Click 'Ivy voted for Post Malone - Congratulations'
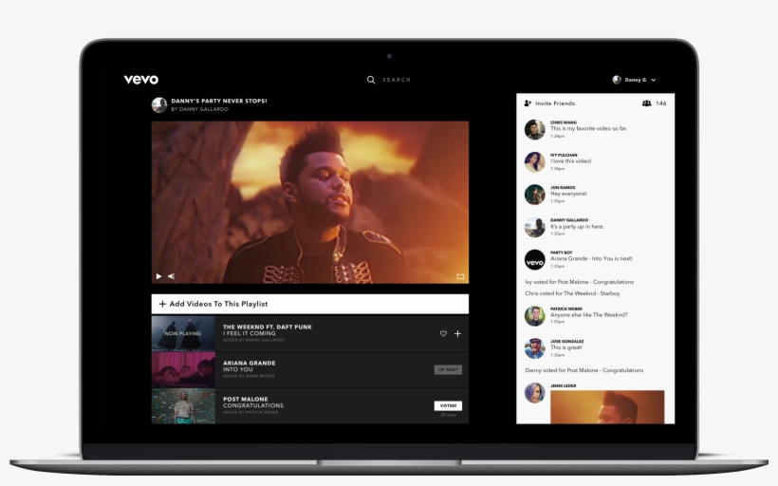Screen dimensions: 778x486 coord(579,282)
